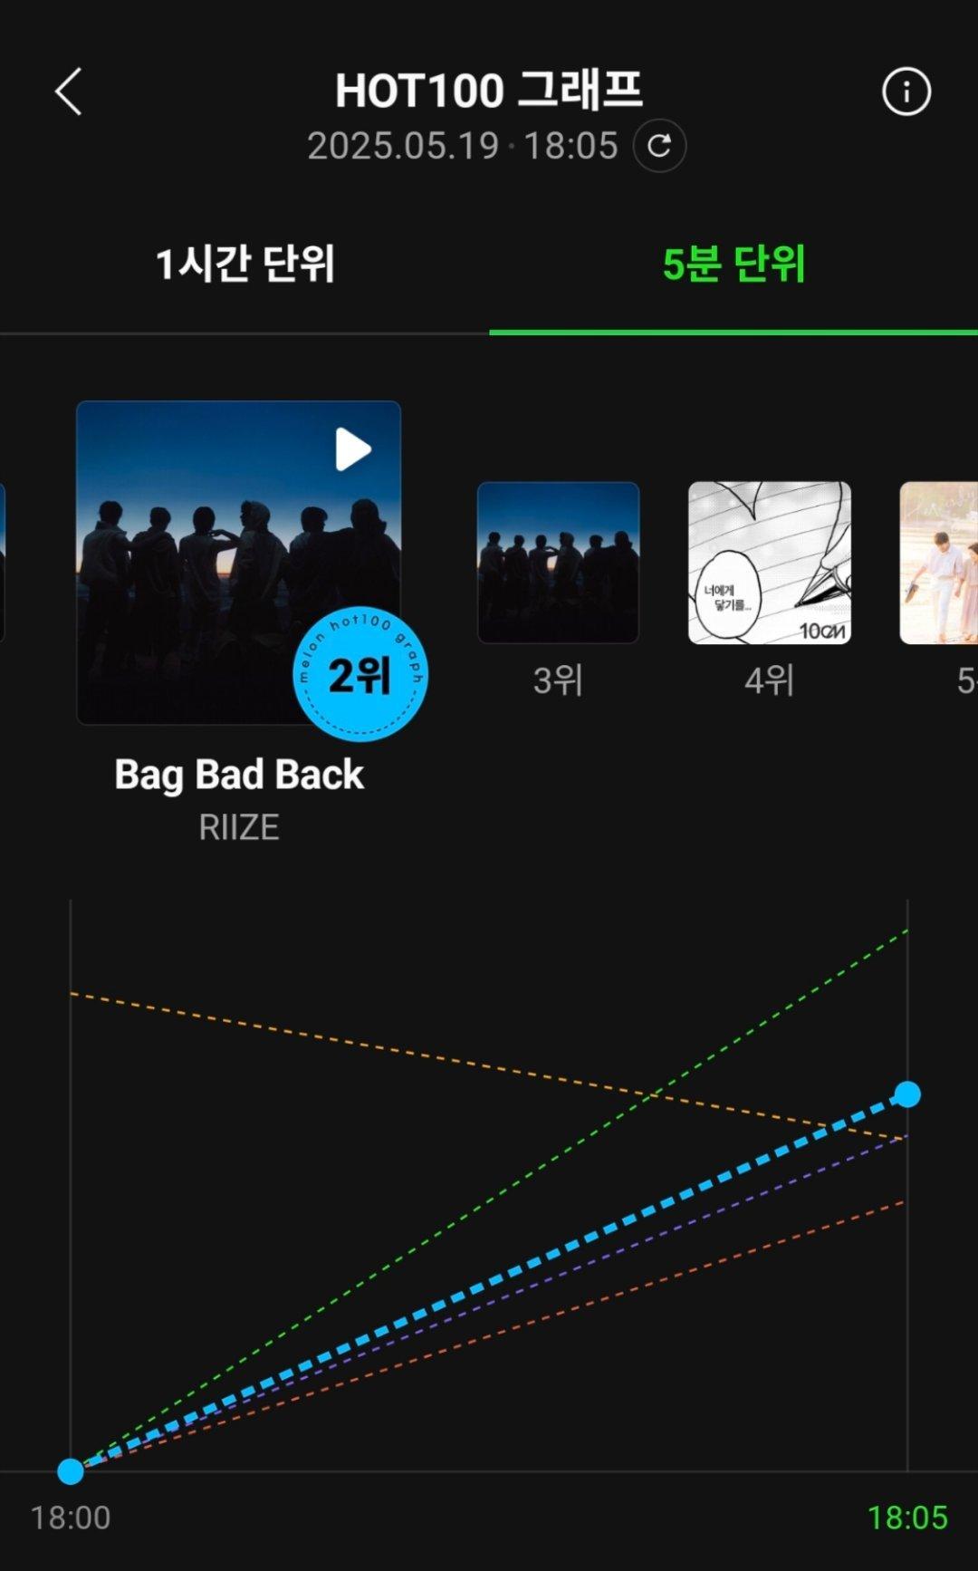
Task: Select the 18:05 time axis label
Action: coord(907,1518)
